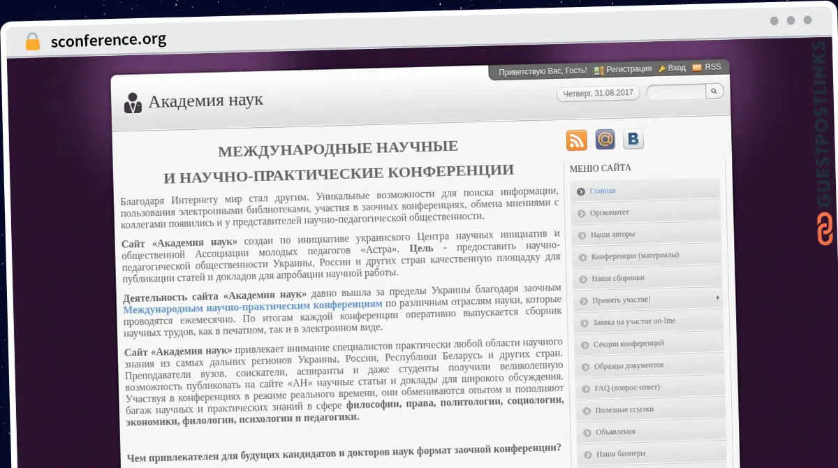Open Заявка на участие on-line

[634, 321]
